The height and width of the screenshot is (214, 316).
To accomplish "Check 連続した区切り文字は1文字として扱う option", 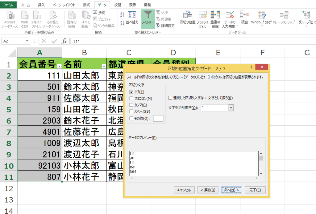I will point(170,98).
